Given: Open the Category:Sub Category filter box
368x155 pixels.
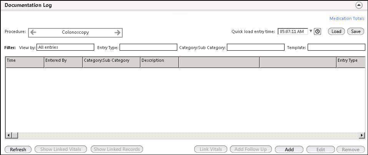Looking at the screenshot, I should pos(256,47).
